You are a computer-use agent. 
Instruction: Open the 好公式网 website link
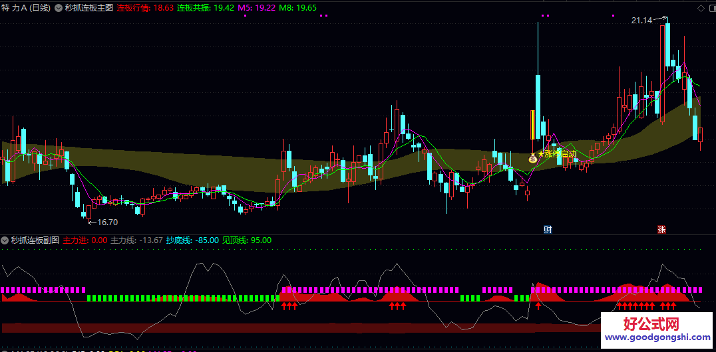click(650, 330)
